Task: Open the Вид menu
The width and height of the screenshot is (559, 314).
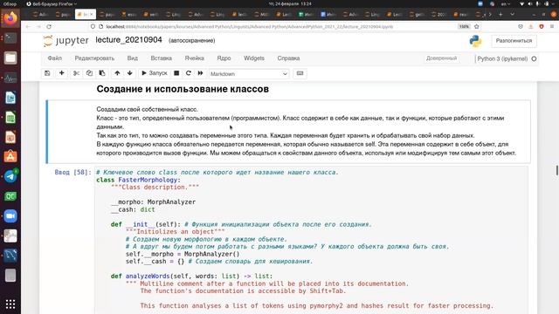Action: click(132, 58)
